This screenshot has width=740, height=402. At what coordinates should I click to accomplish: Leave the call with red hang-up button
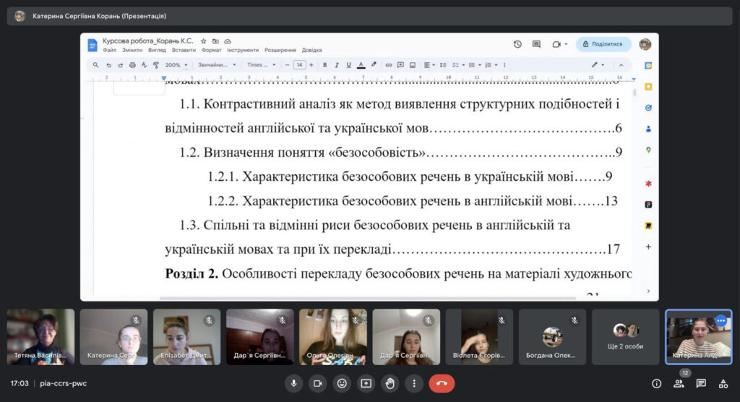442,383
